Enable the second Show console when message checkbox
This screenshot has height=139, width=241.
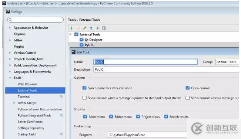[x=188, y=98]
